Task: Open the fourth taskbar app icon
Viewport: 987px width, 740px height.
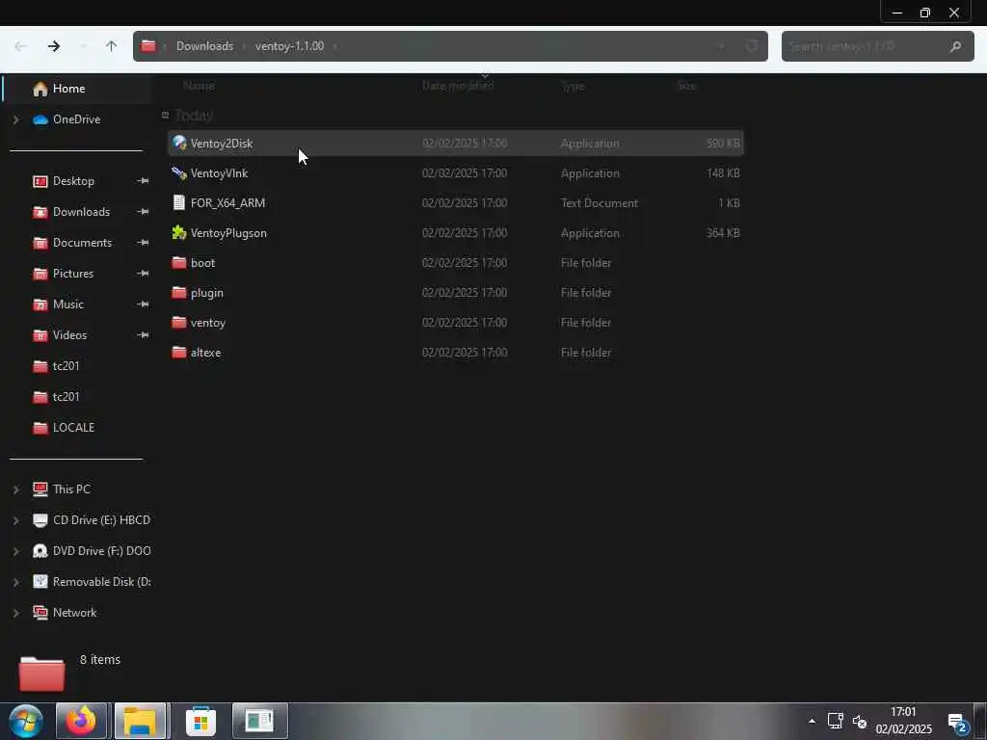Action: coord(260,721)
